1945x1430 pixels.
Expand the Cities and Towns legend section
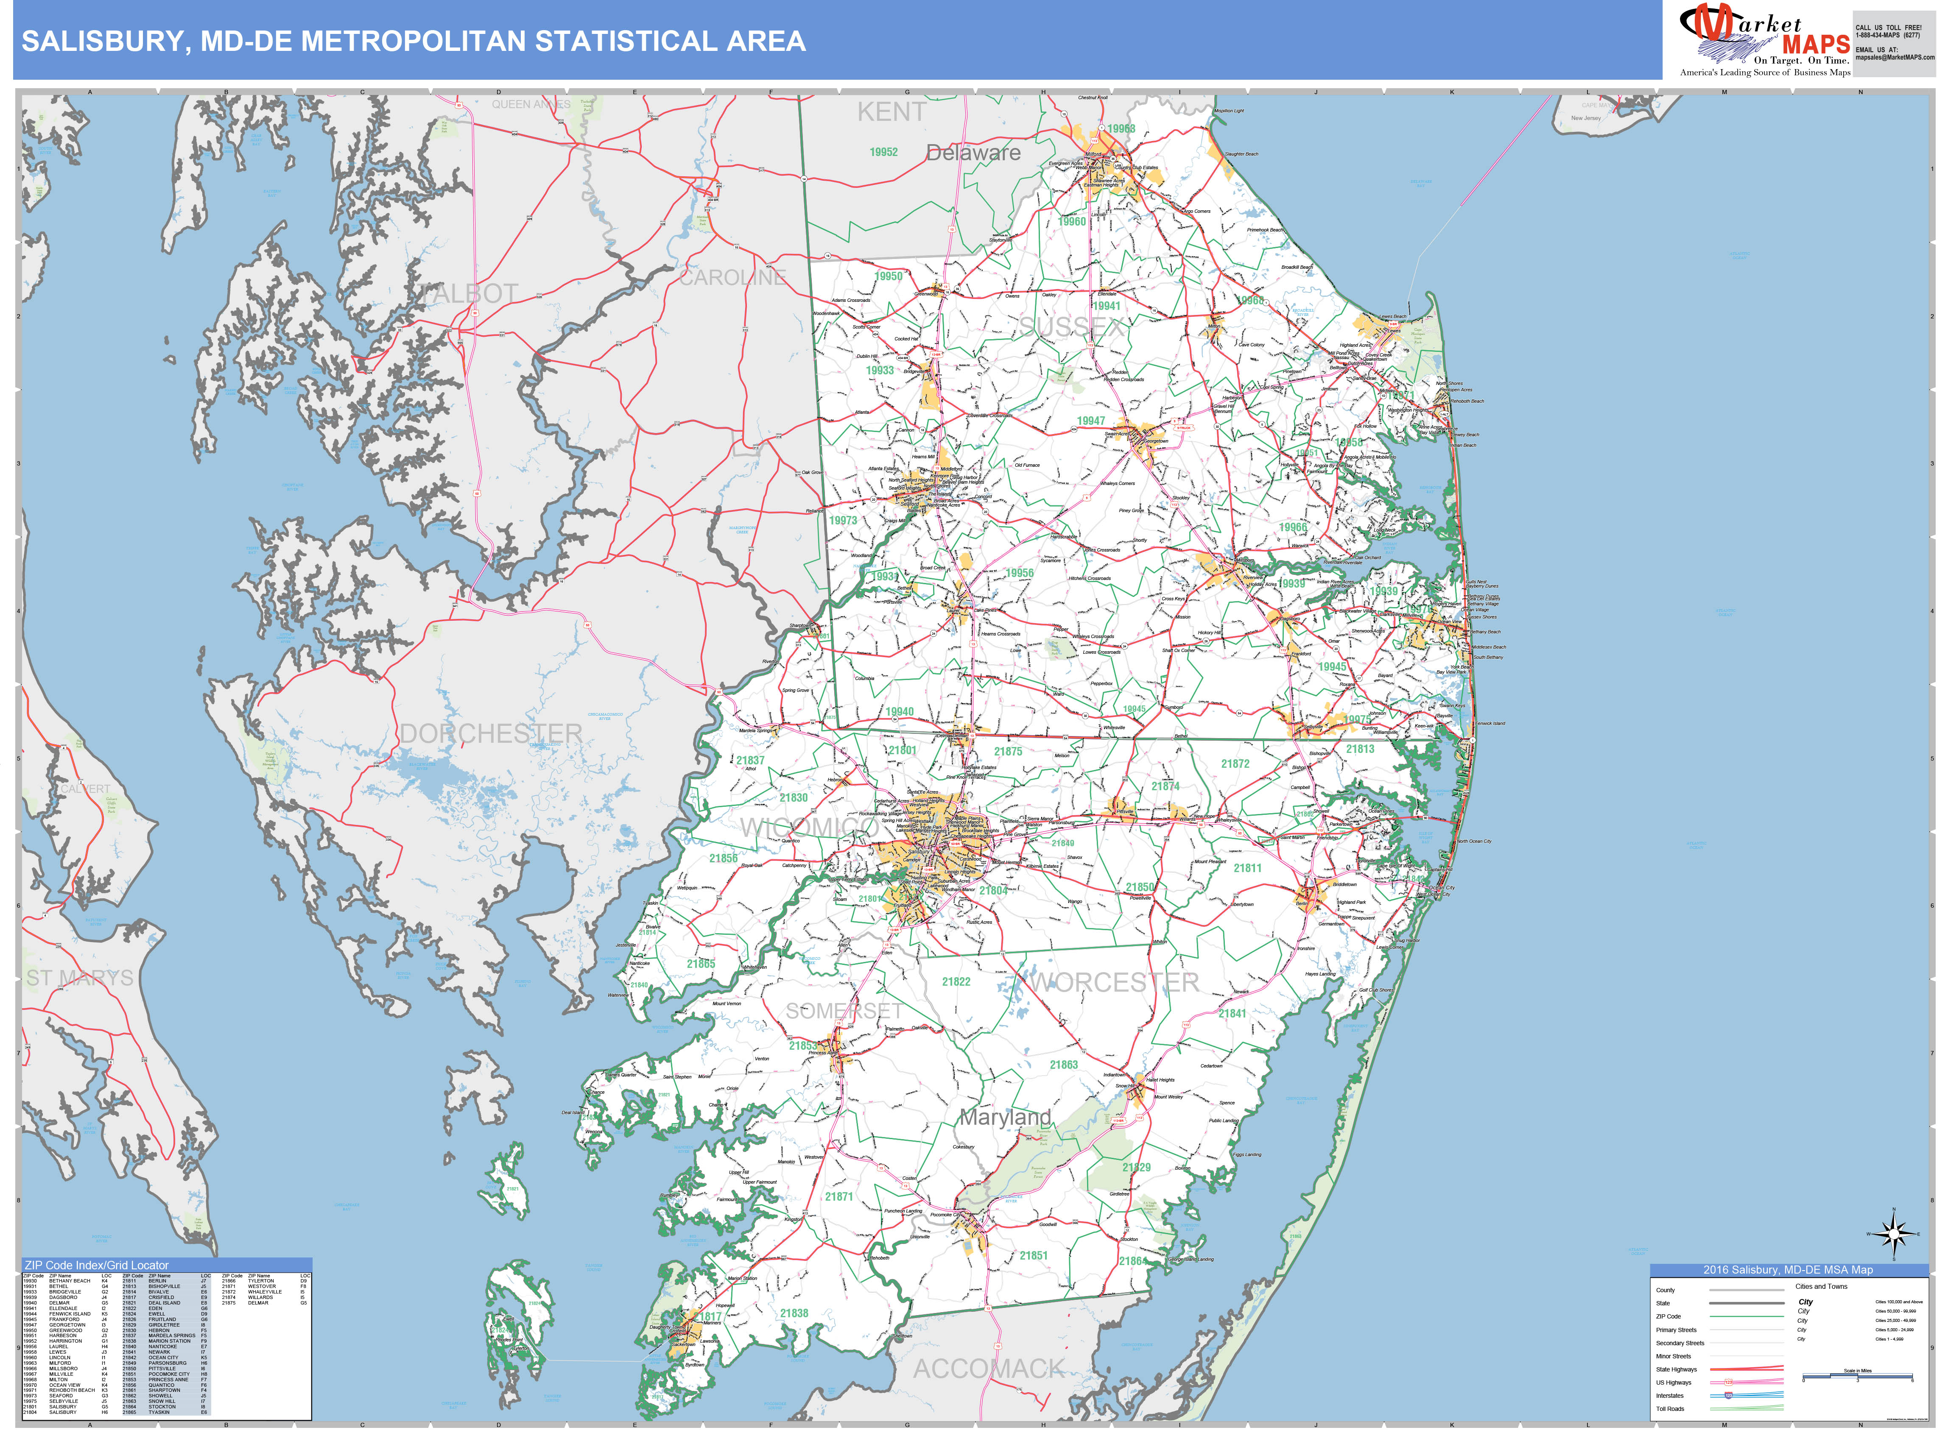point(1822,1286)
